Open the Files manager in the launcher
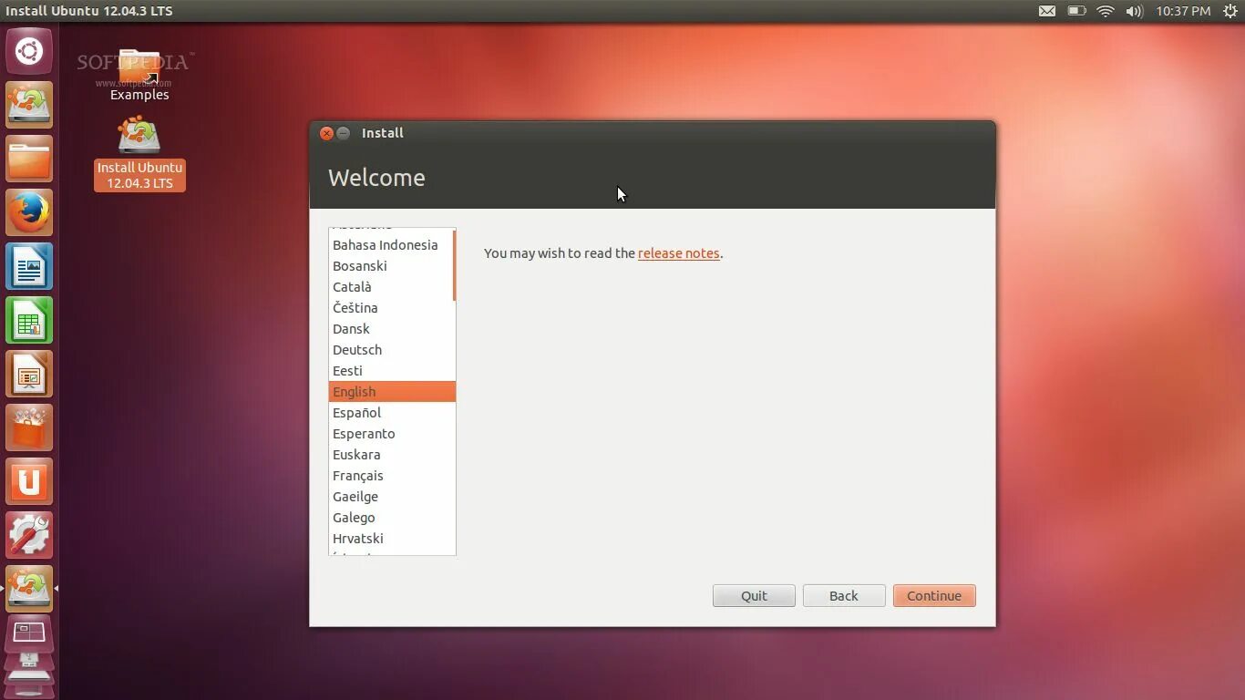Image resolution: width=1245 pixels, height=700 pixels. [29, 159]
